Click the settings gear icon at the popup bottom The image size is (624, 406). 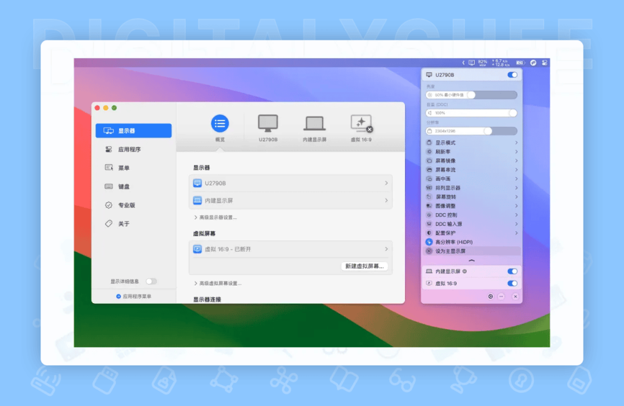pos(490,296)
